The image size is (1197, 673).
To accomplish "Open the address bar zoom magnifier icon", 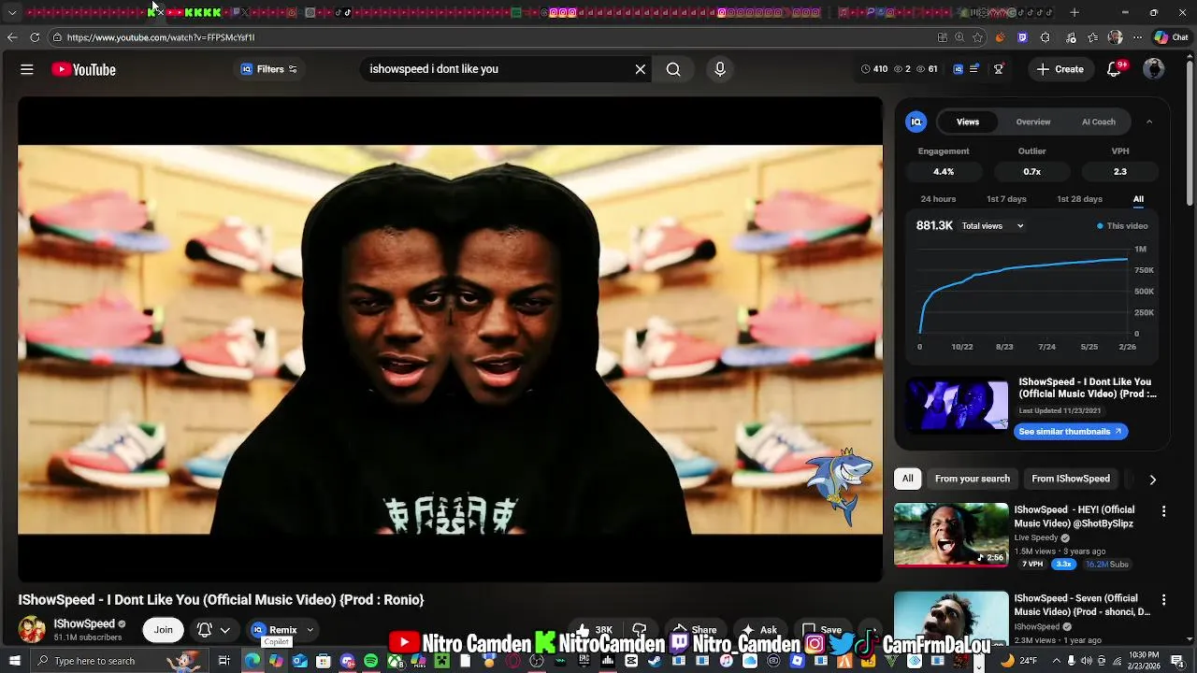I will (x=959, y=37).
